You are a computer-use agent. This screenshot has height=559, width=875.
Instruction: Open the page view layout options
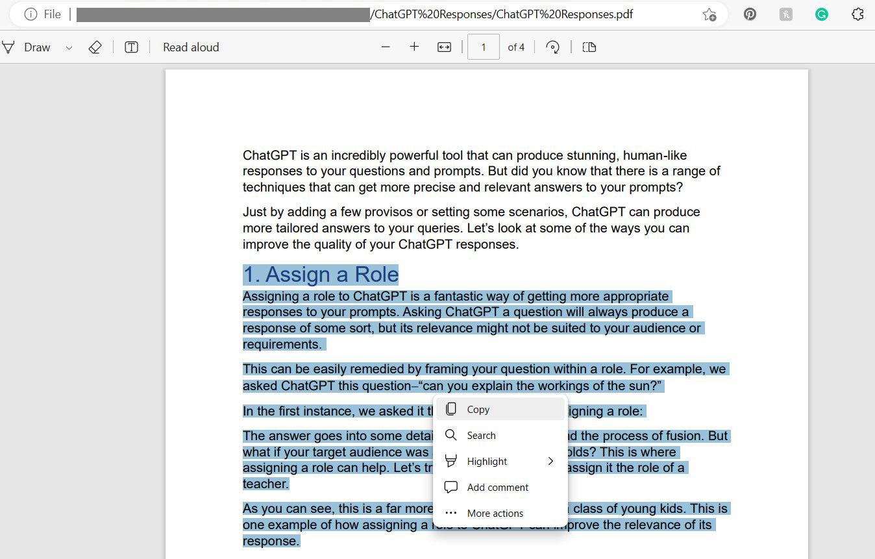589,46
